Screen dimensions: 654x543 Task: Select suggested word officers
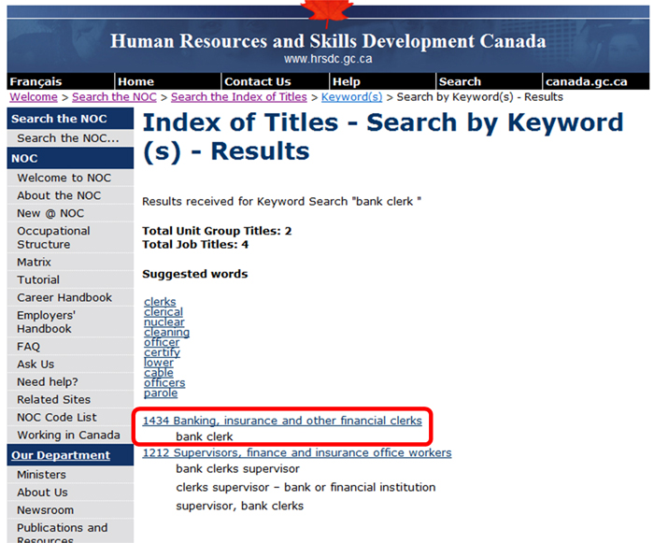click(x=164, y=383)
